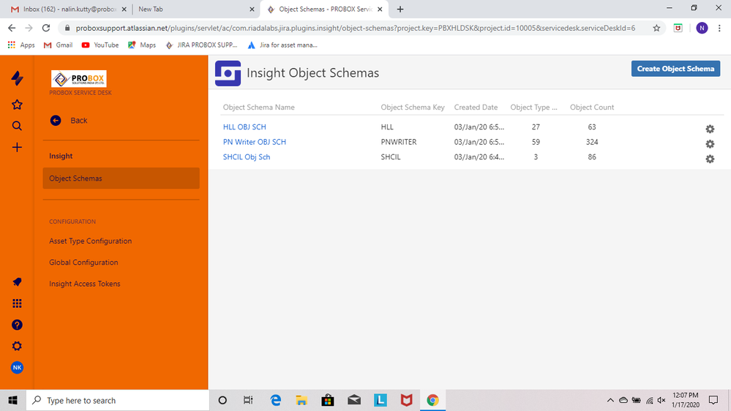This screenshot has width=731, height=411.
Task: Open Windows Start menu
Action: point(13,400)
